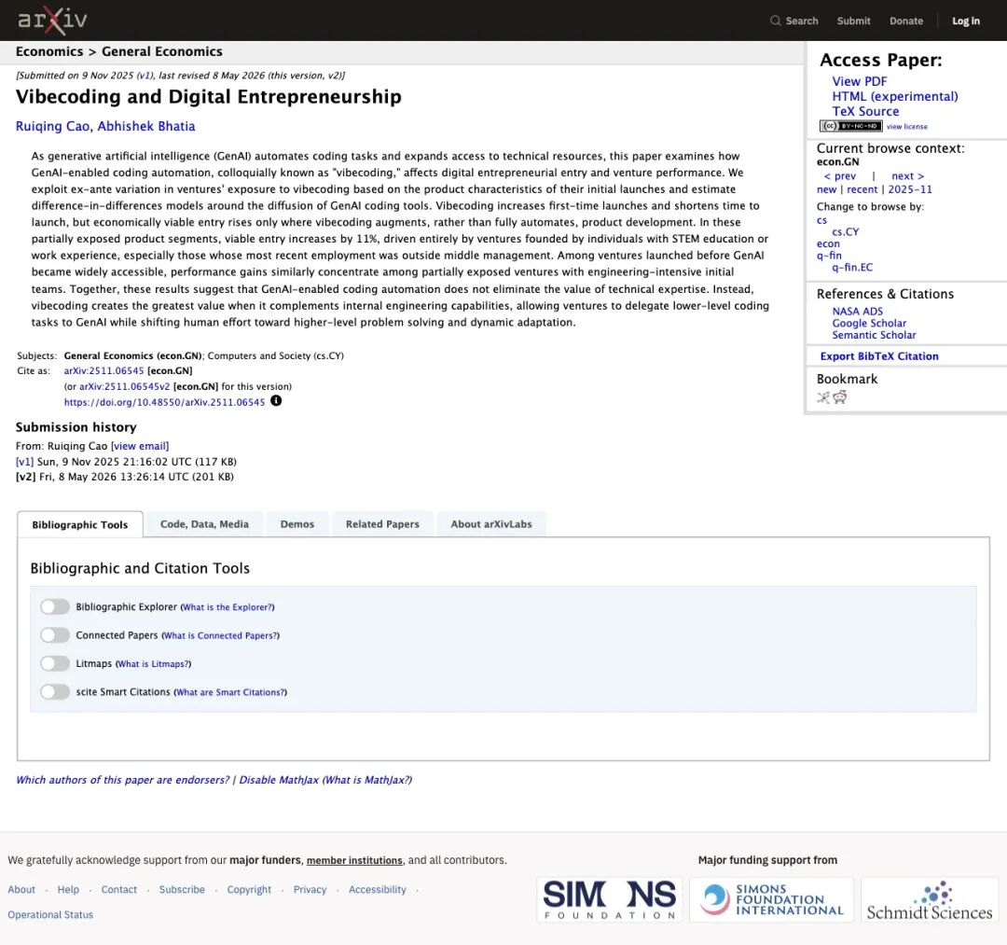Image resolution: width=1007 pixels, height=945 pixels.
Task: Click Which authors are endorsers link
Action: (x=123, y=780)
